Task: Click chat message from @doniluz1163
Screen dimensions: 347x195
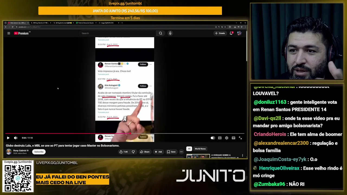Action: coord(295,106)
